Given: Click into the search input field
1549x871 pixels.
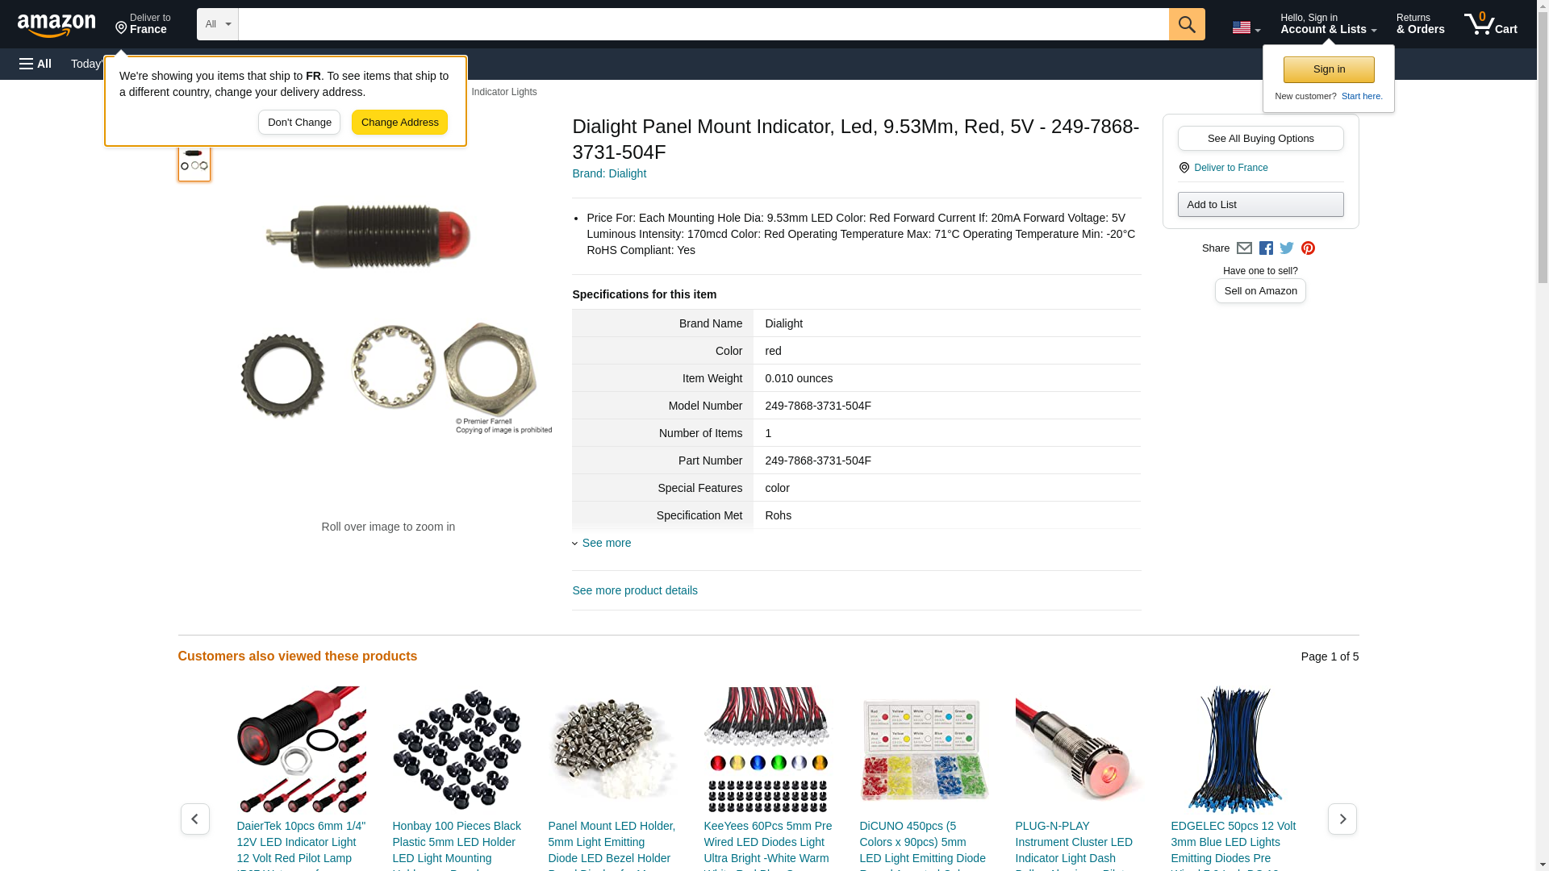Looking at the screenshot, I should tap(703, 24).
